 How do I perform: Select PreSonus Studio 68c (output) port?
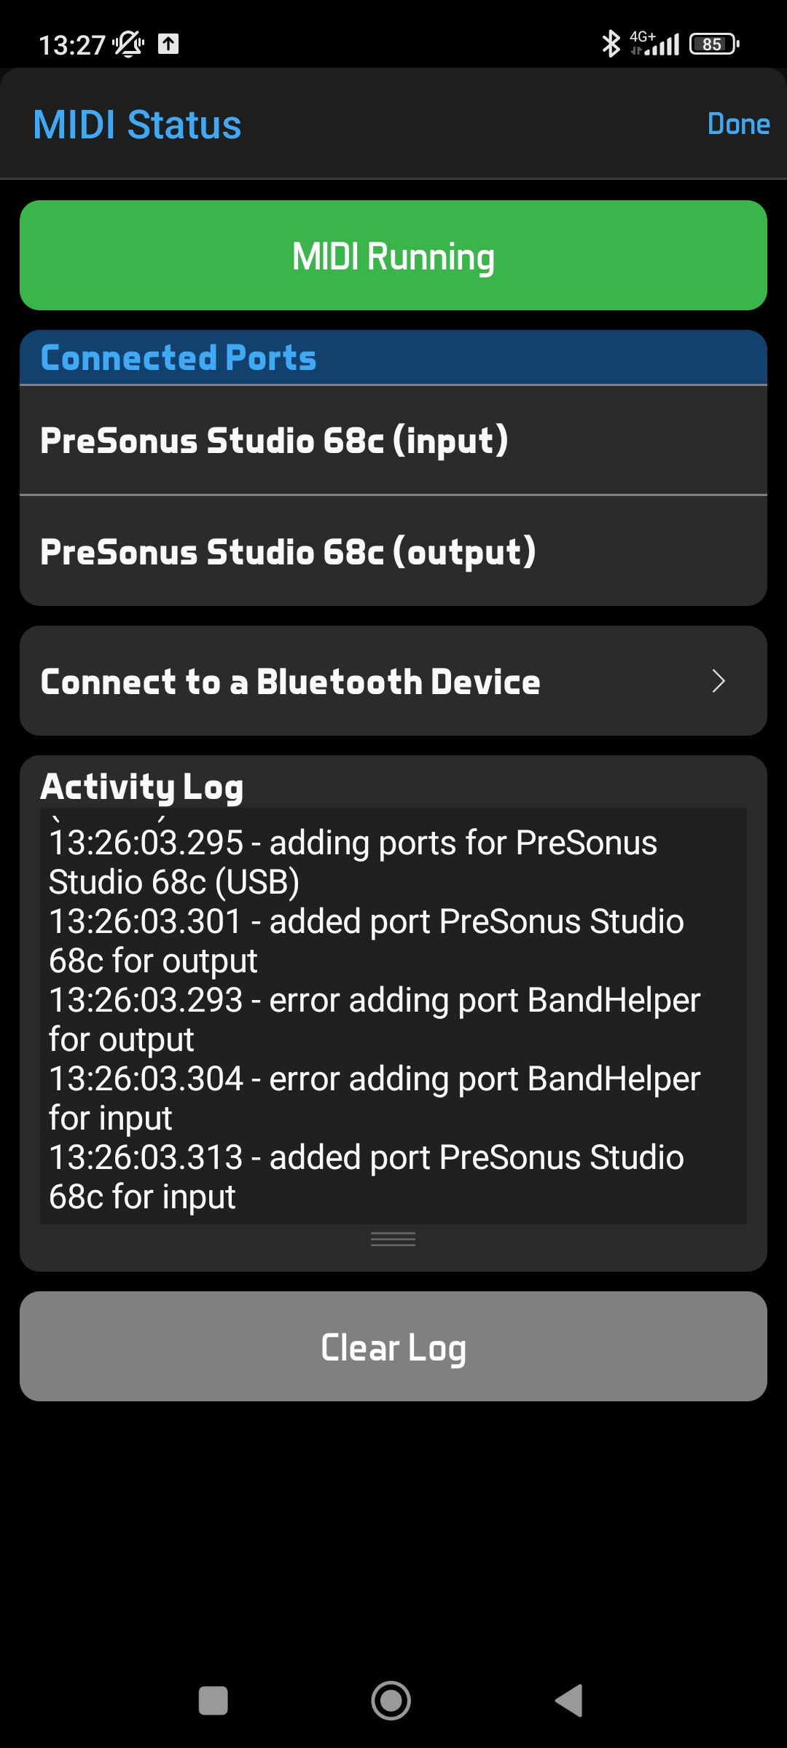coord(393,551)
